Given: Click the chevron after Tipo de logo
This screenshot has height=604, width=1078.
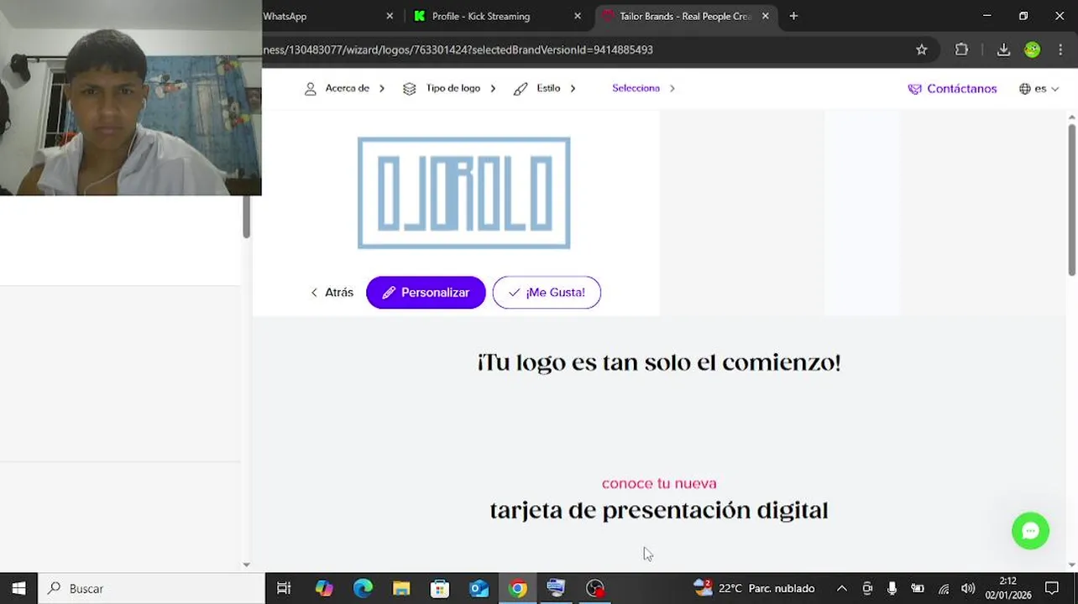Looking at the screenshot, I should 493,88.
